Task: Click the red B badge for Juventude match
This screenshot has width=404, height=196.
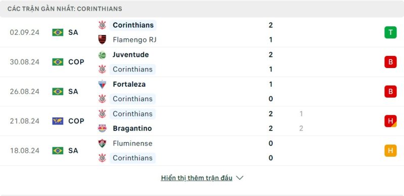Action: click(x=390, y=62)
